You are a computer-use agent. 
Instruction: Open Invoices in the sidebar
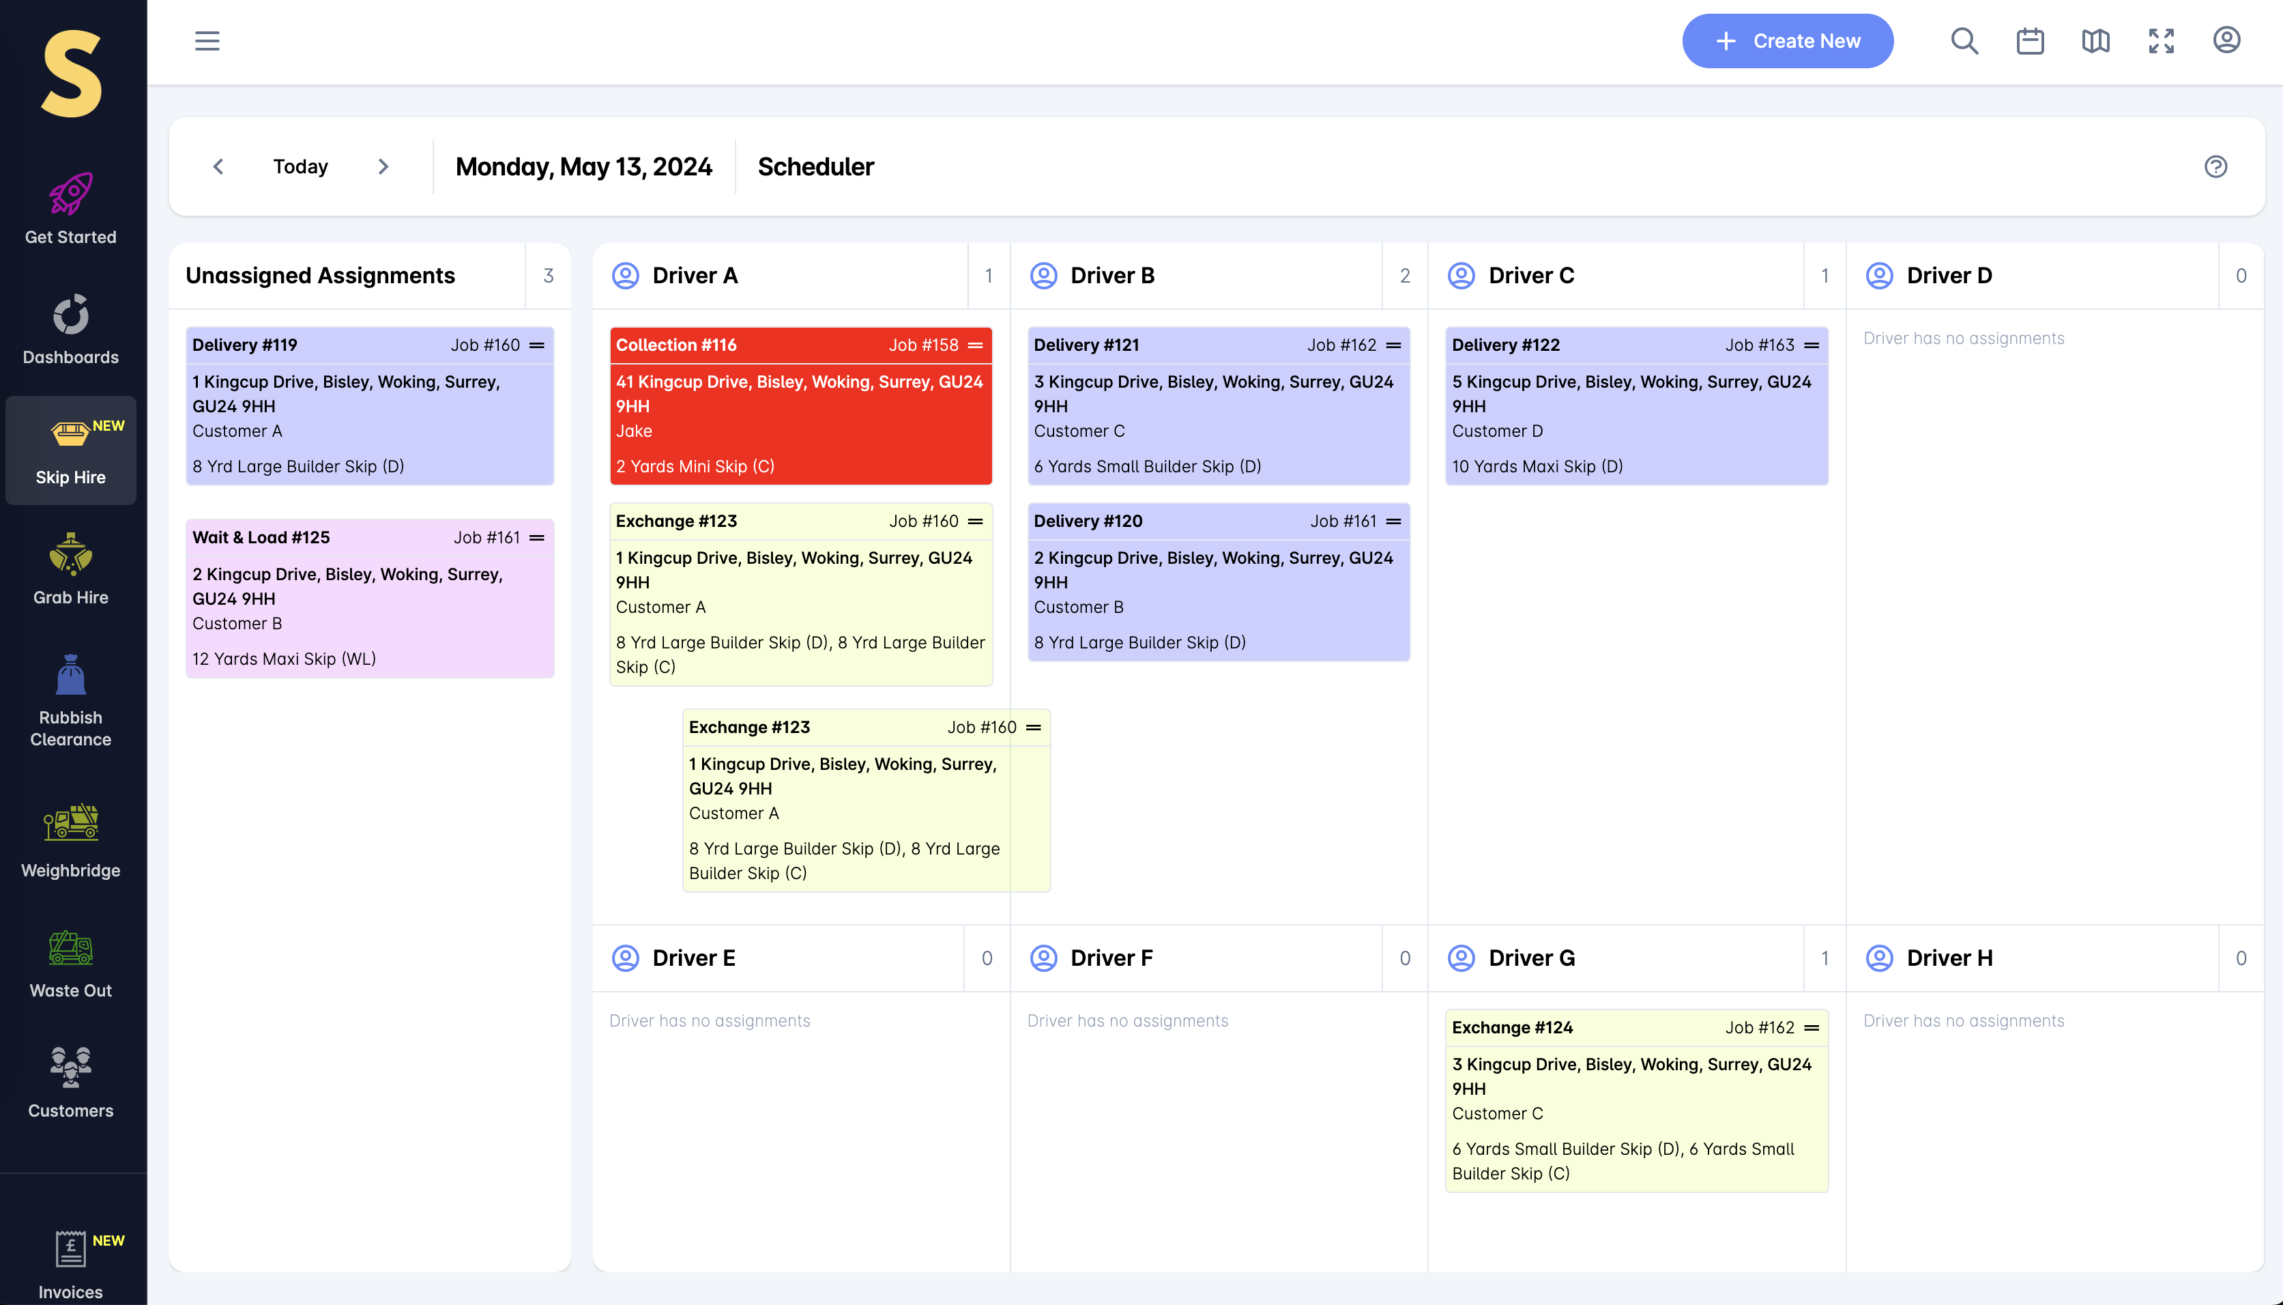[x=71, y=1265]
